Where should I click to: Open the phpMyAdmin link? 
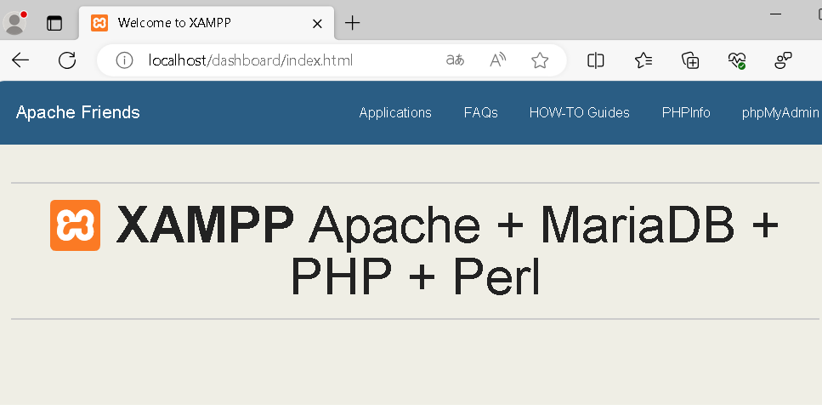click(x=779, y=112)
